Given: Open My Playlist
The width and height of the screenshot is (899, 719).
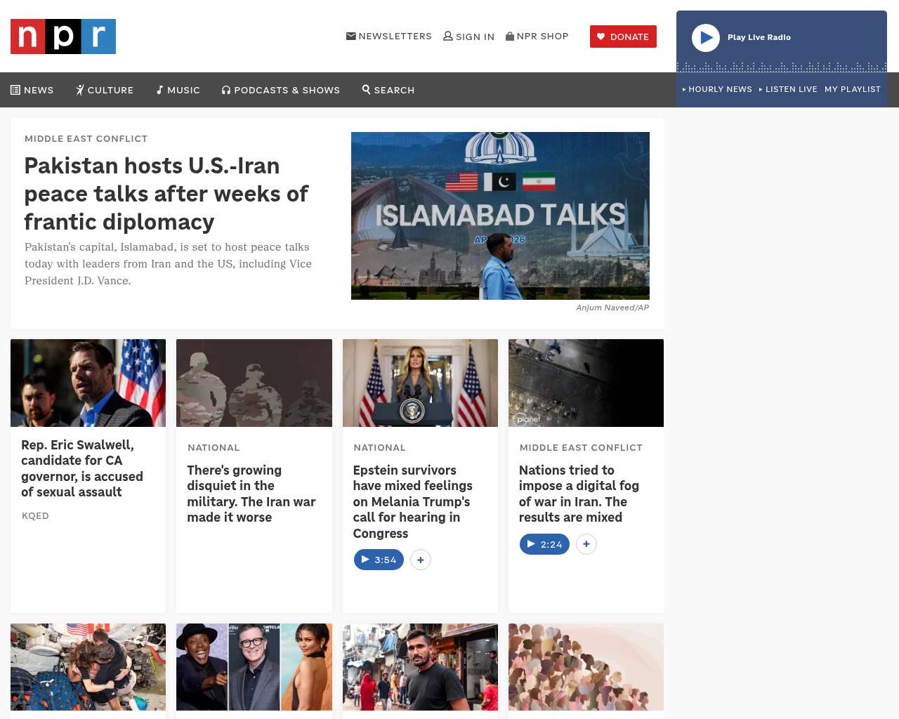Looking at the screenshot, I should click(852, 89).
